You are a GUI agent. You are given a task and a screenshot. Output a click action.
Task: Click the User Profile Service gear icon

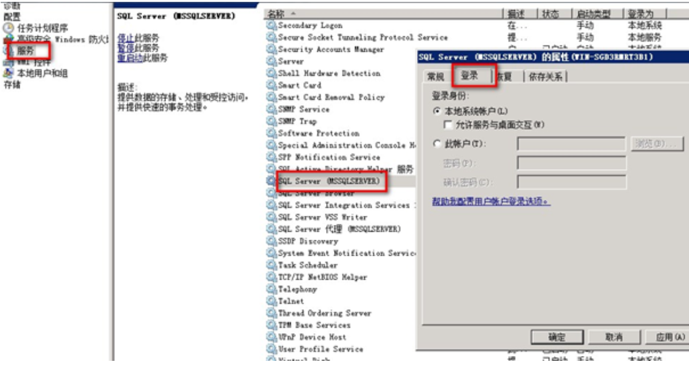[271, 349]
